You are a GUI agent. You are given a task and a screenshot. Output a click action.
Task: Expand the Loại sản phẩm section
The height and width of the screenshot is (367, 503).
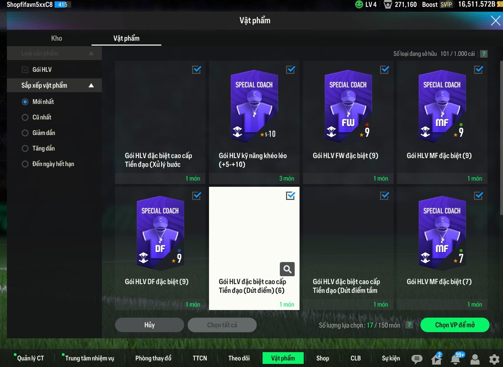click(91, 54)
